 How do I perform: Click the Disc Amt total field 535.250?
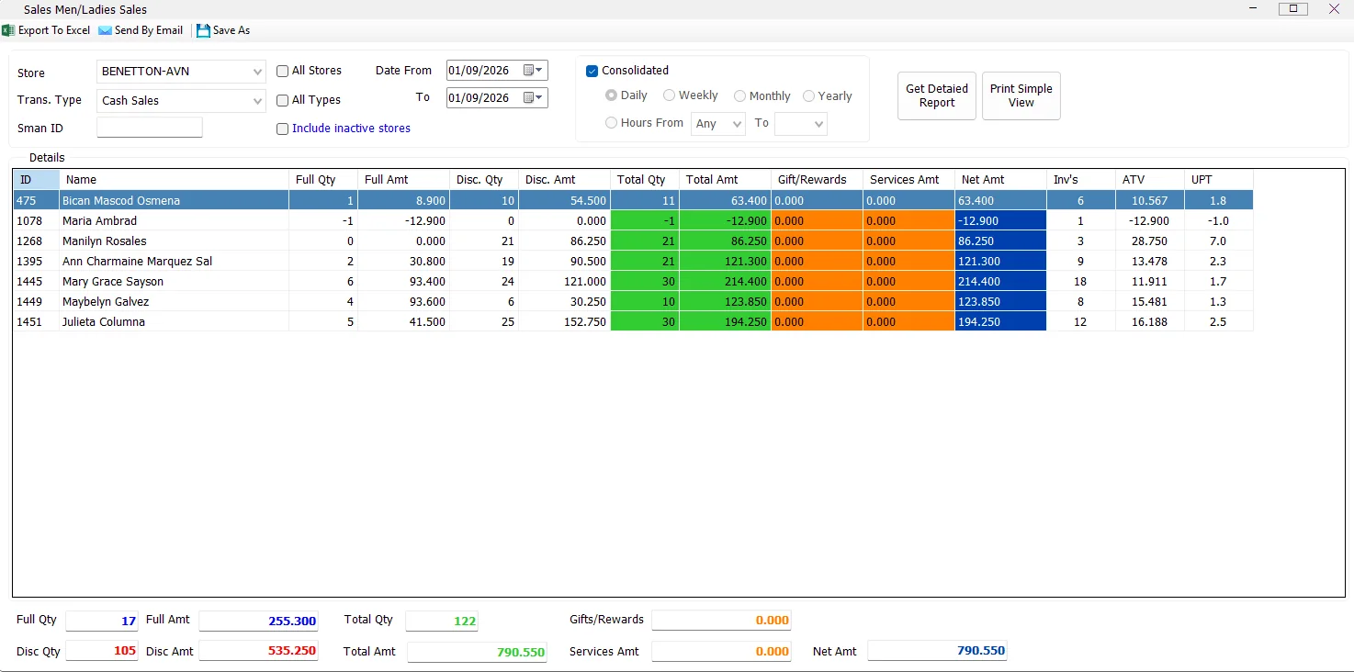(259, 651)
